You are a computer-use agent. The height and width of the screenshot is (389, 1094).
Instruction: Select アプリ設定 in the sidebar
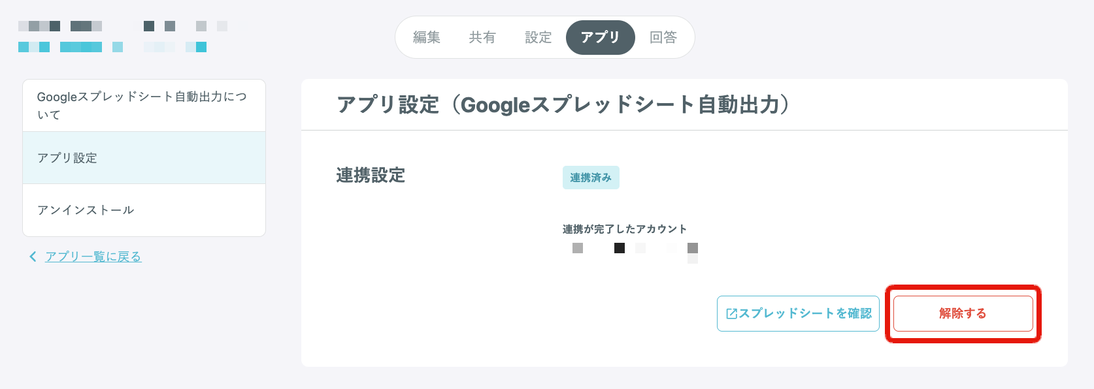click(144, 158)
